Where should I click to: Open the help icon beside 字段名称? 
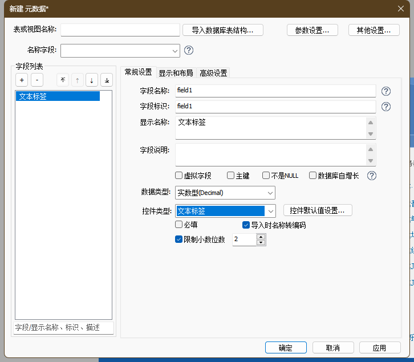point(386,91)
